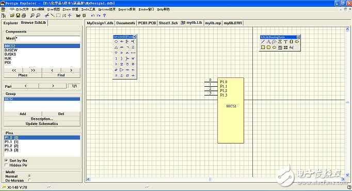Select the De-Morgan mode radio button

click(29, 180)
